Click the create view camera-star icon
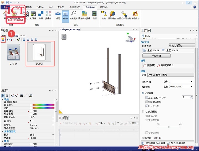The height and width of the screenshot is (151, 199). [x=3, y=40]
